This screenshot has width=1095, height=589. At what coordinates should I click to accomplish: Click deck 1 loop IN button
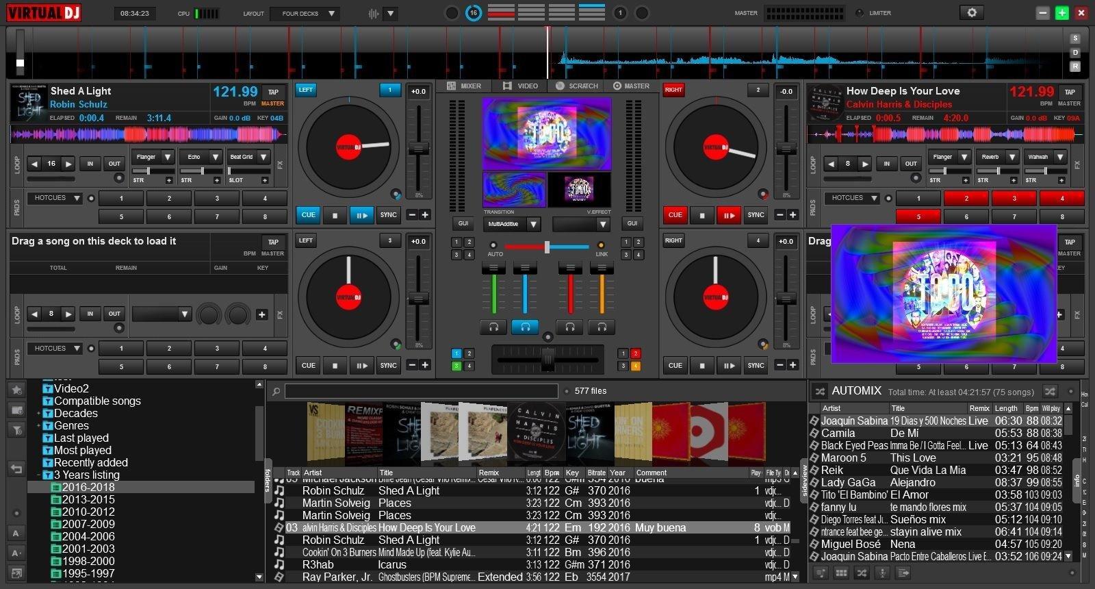[x=90, y=164]
